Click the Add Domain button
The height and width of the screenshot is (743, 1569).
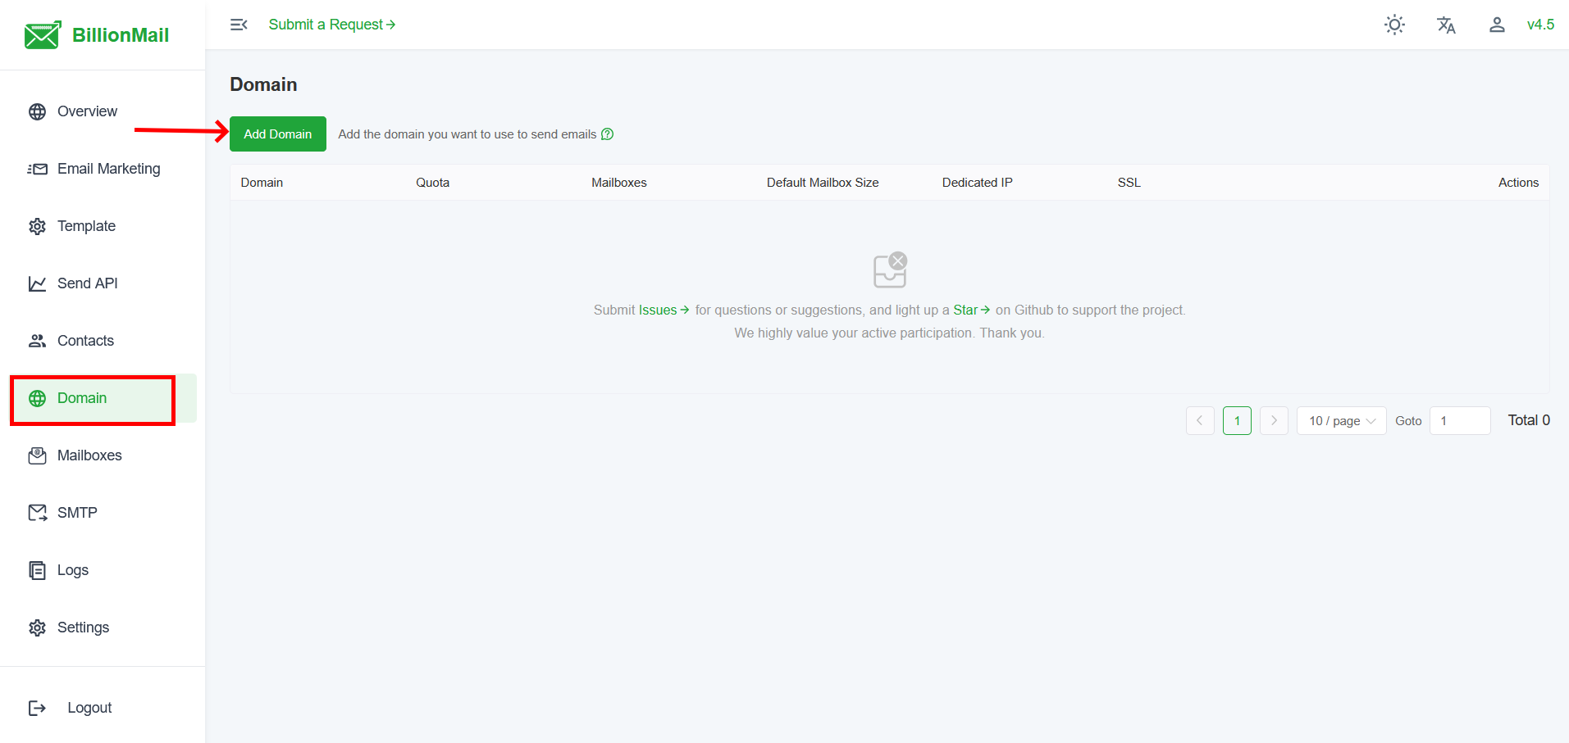278,134
